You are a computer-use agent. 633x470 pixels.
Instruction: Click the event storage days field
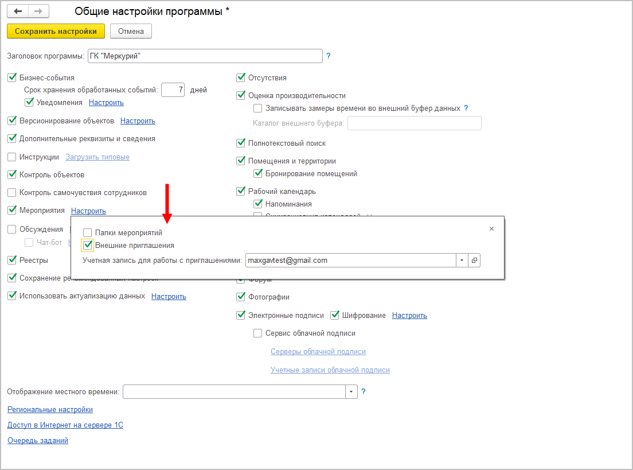(x=173, y=90)
